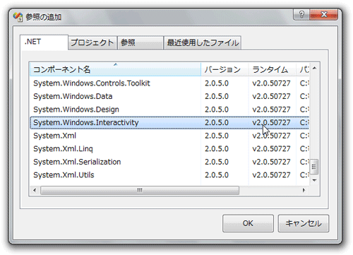Confirm with the OK button
Viewport: 353px width, 255px height.
coord(248,223)
